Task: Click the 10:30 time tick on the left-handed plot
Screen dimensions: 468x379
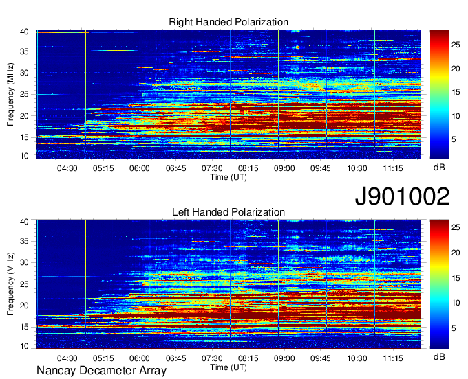Action: tap(357, 358)
